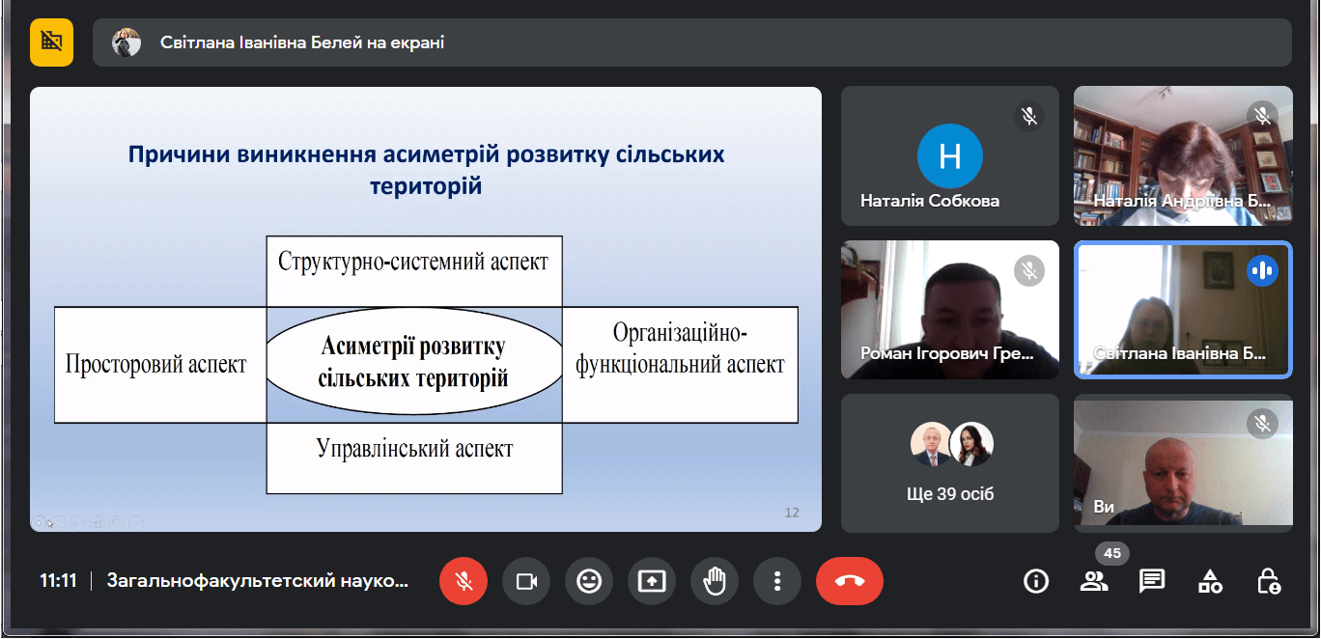Image resolution: width=1321 pixels, height=639 pixels.
Task: Click muted mic icon on Наталія Собкова's tile
Action: tap(1029, 116)
